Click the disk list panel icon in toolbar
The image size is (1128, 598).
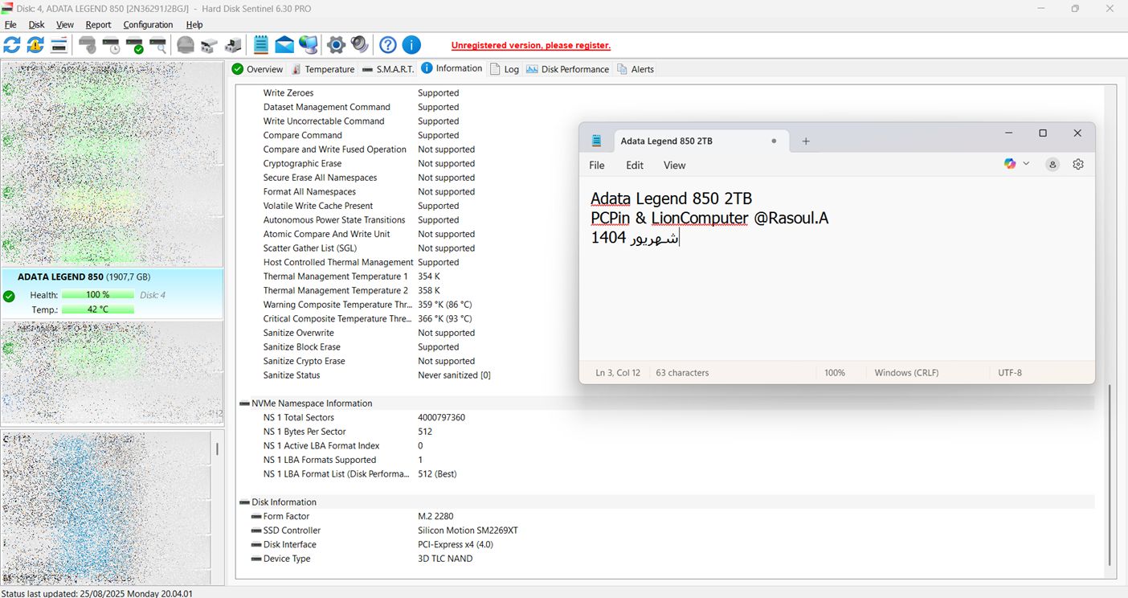click(59, 45)
